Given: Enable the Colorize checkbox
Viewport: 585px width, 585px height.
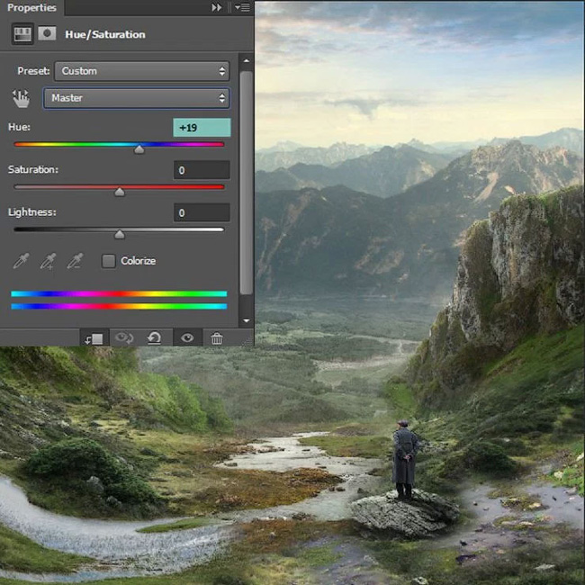Looking at the screenshot, I should [x=109, y=261].
